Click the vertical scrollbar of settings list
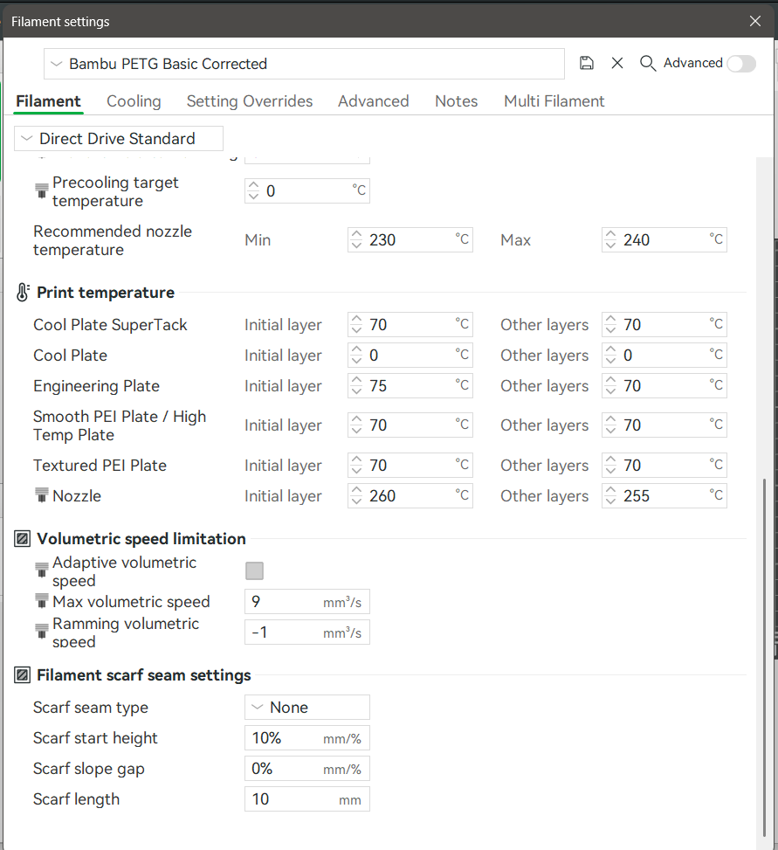Screen dimensions: 778x850 click(x=764, y=657)
